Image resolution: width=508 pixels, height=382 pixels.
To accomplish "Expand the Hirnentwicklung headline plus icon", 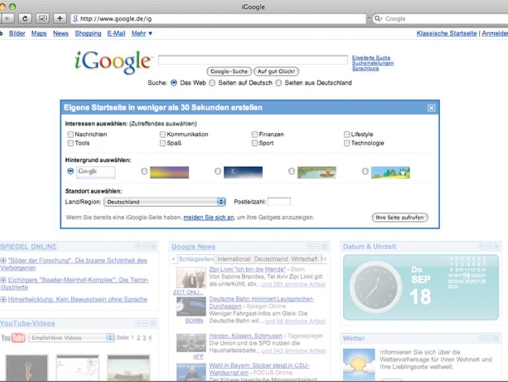I will (x=3, y=299).
